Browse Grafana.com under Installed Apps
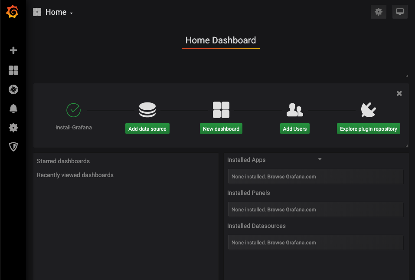The height and width of the screenshot is (280, 415). coord(292,176)
